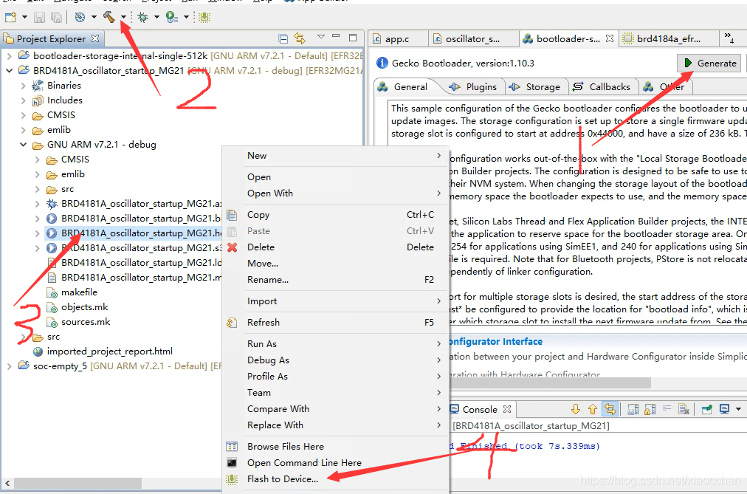The image size is (747, 494).
Task: Collapse GNU ARM v7.2.1 - debug folder
Action: [x=23, y=145]
